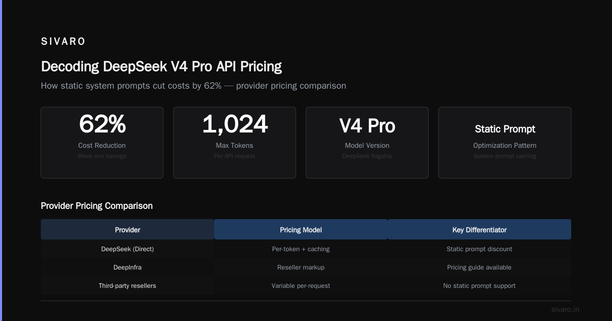Select the 'DeepInfra' provider cell
Viewport: 612px width, 321px height.
pos(127,267)
